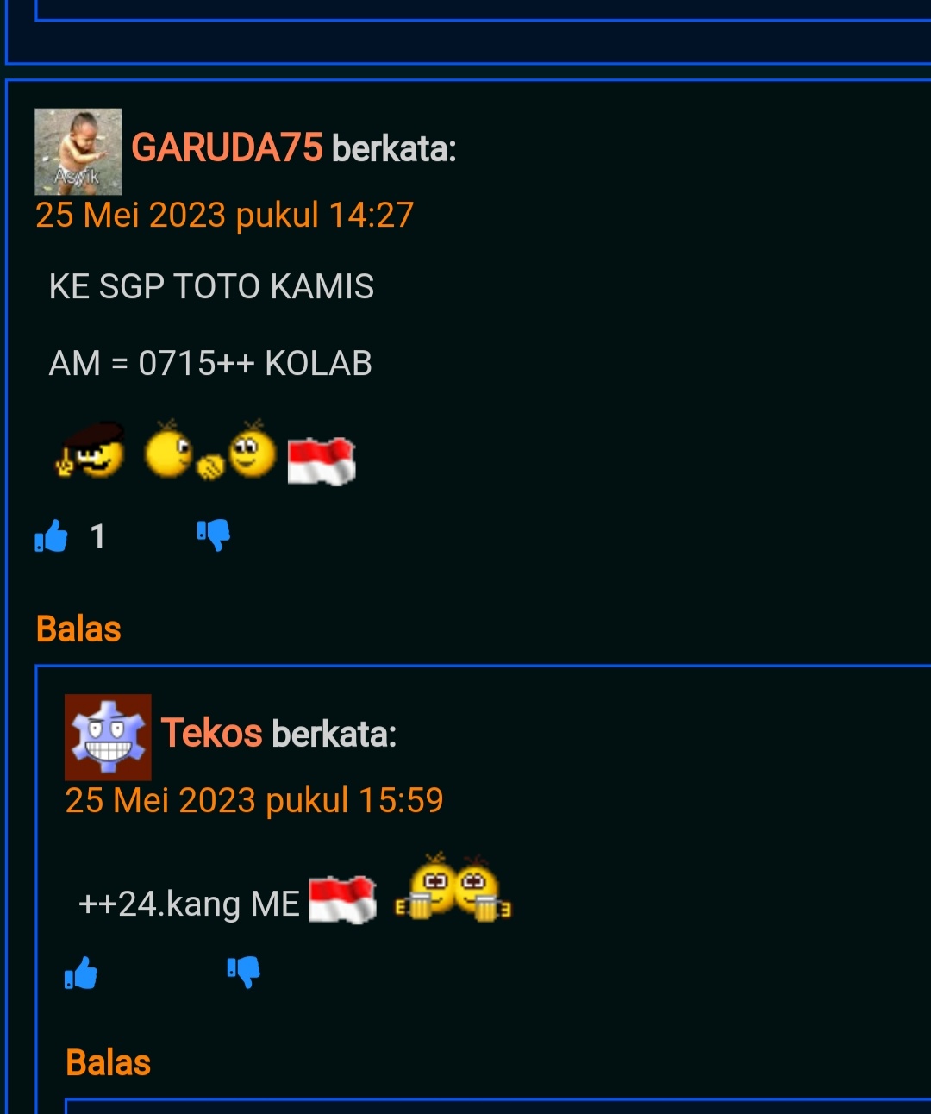
Task: Click the text ++24.kang ME
Action: (x=189, y=904)
